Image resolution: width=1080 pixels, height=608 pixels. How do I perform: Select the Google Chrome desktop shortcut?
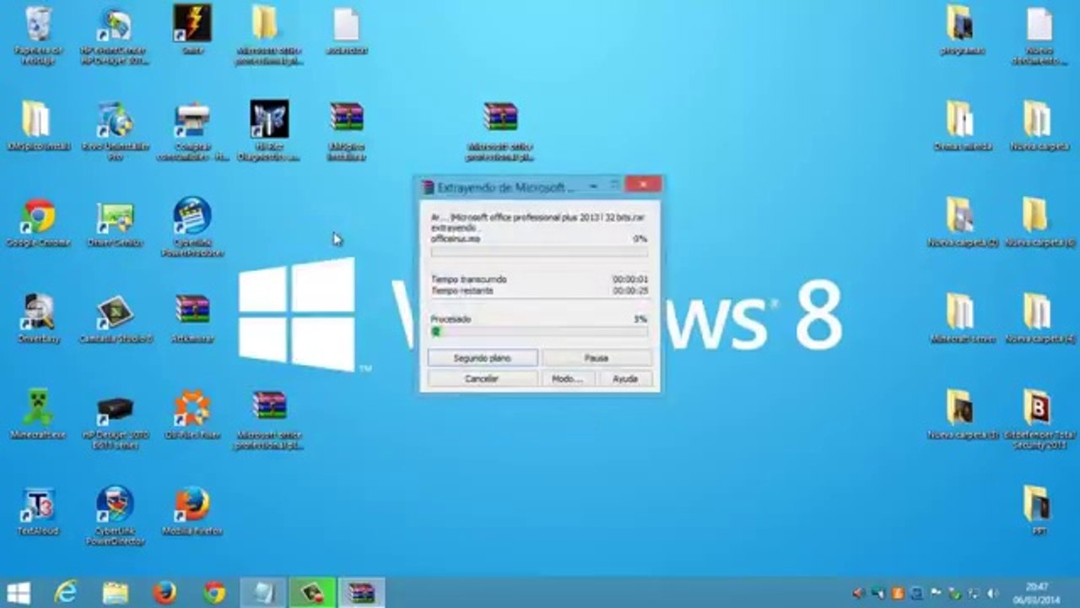point(37,223)
